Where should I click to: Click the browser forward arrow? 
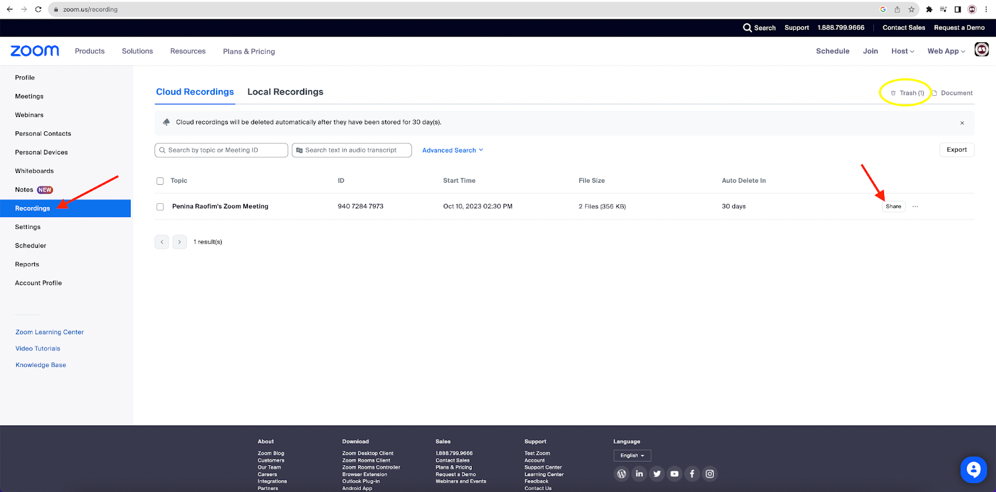tap(24, 9)
